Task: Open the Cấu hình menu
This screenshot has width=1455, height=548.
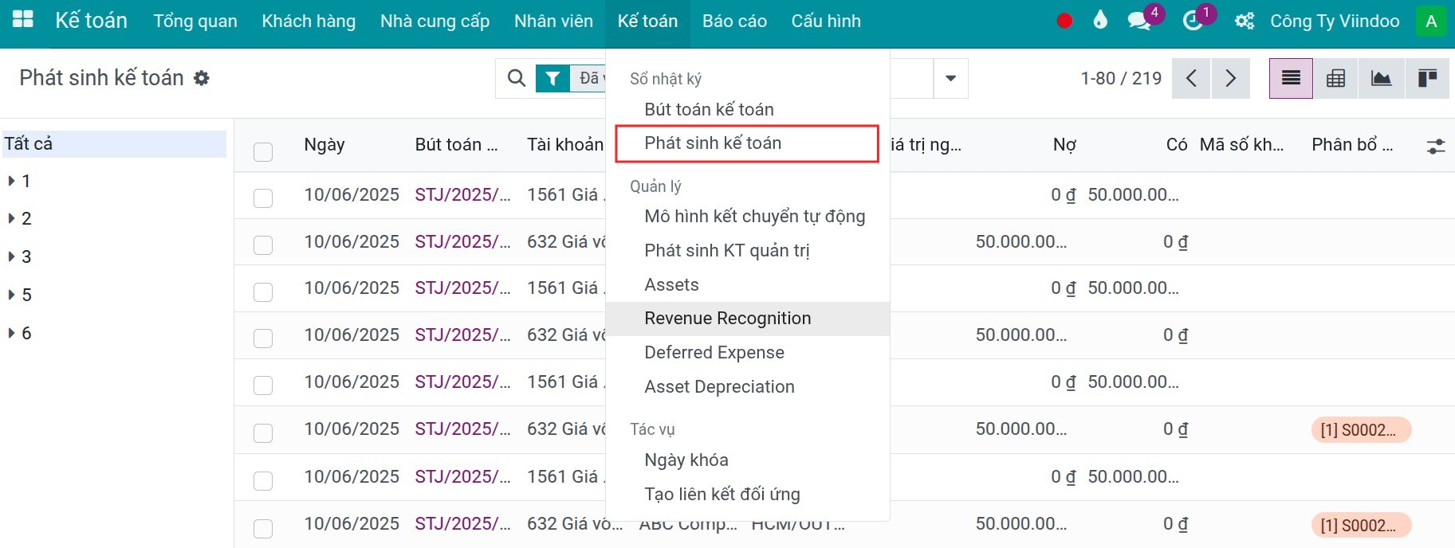Action: (x=826, y=21)
